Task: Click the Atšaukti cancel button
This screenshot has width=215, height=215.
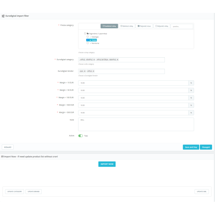Action: click(8, 147)
